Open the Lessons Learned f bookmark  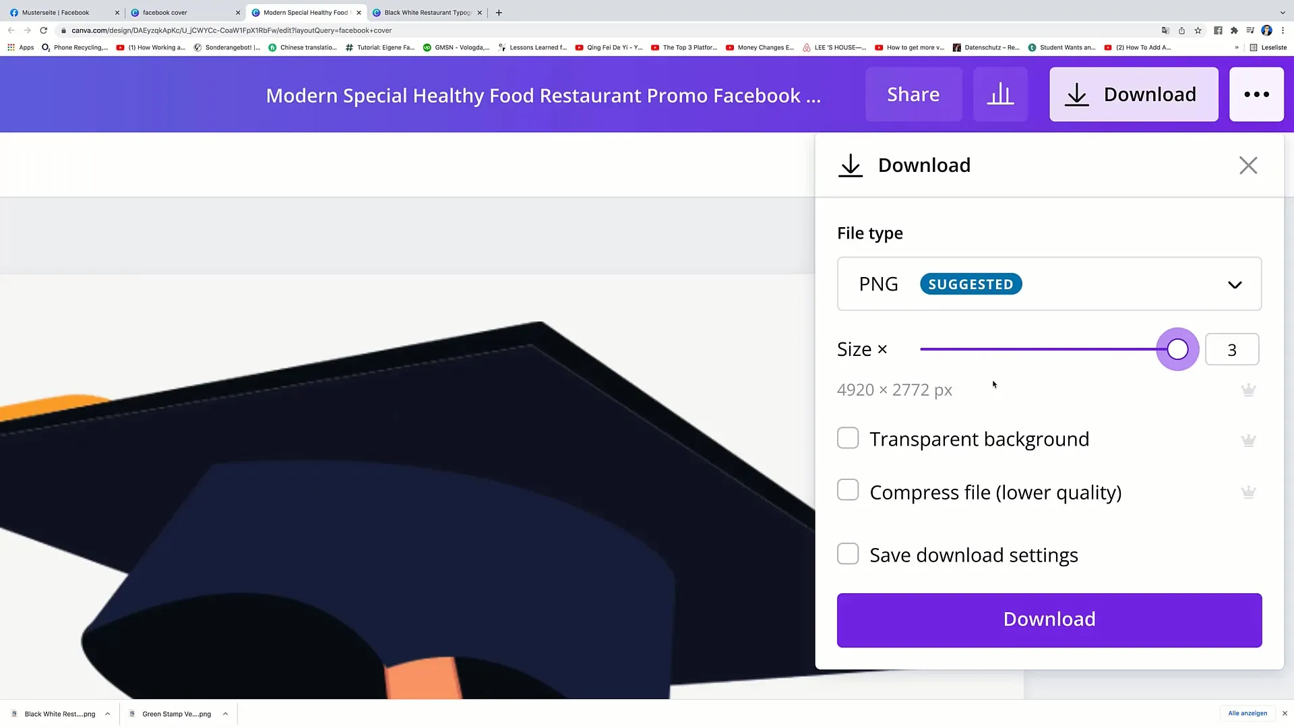pyautogui.click(x=532, y=47)
